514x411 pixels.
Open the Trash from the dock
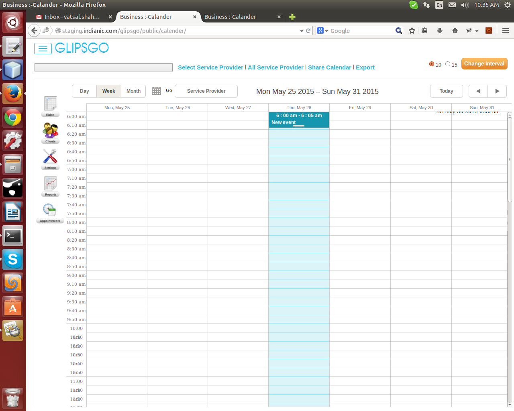[13, 398]
